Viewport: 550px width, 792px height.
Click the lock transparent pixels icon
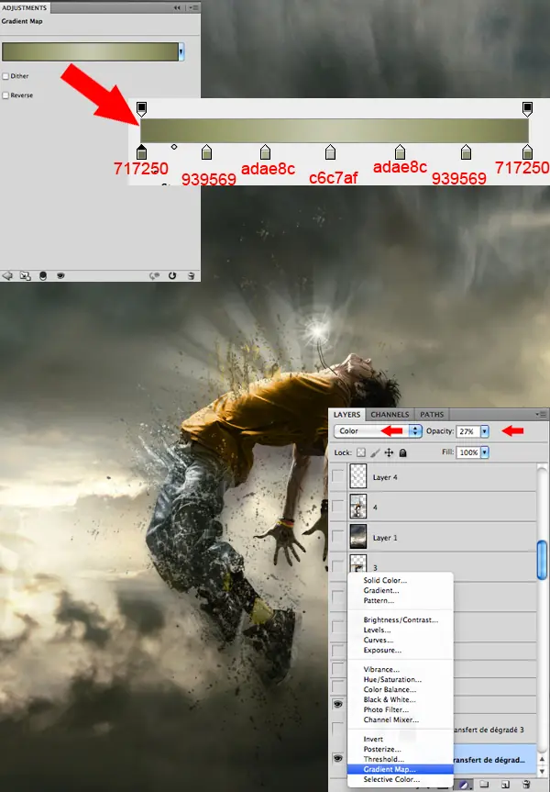tap(361, 452)
